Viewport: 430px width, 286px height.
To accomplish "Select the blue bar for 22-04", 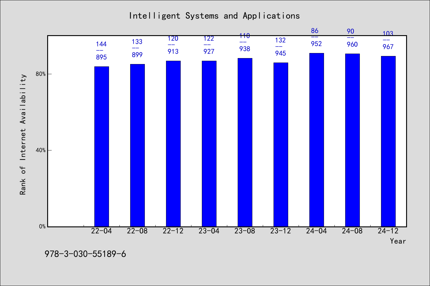I will pos(102,147).
